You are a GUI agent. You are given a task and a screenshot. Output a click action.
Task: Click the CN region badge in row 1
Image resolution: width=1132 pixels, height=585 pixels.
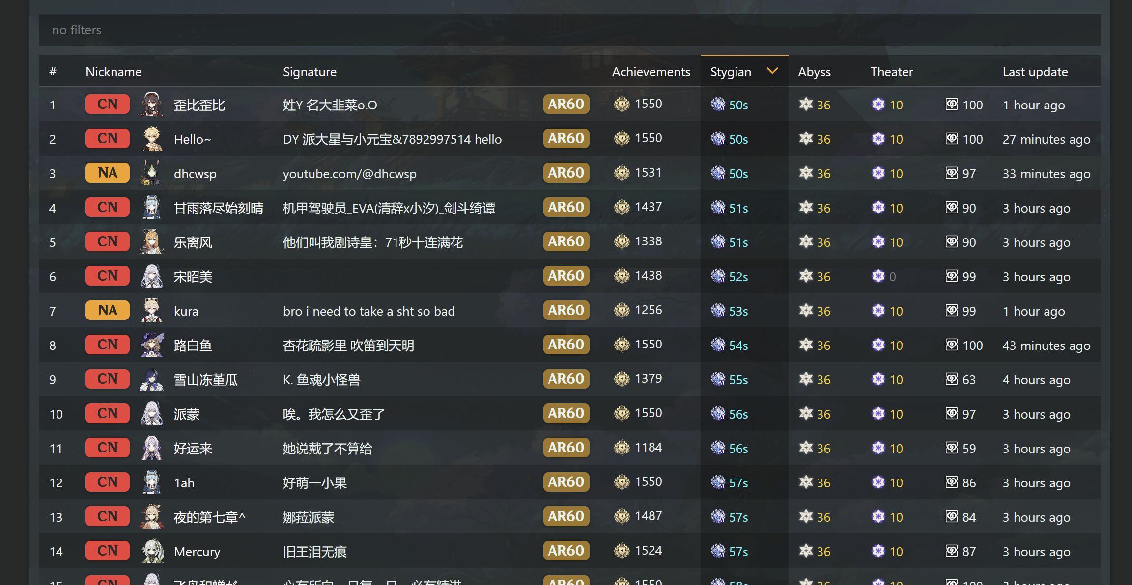[x=108, y=104]
